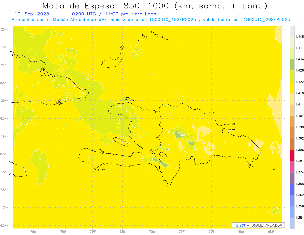The height and width of the screenshot is (235, 304).
Task: Click the "17N" latitude label
Action: coord(4,208)
